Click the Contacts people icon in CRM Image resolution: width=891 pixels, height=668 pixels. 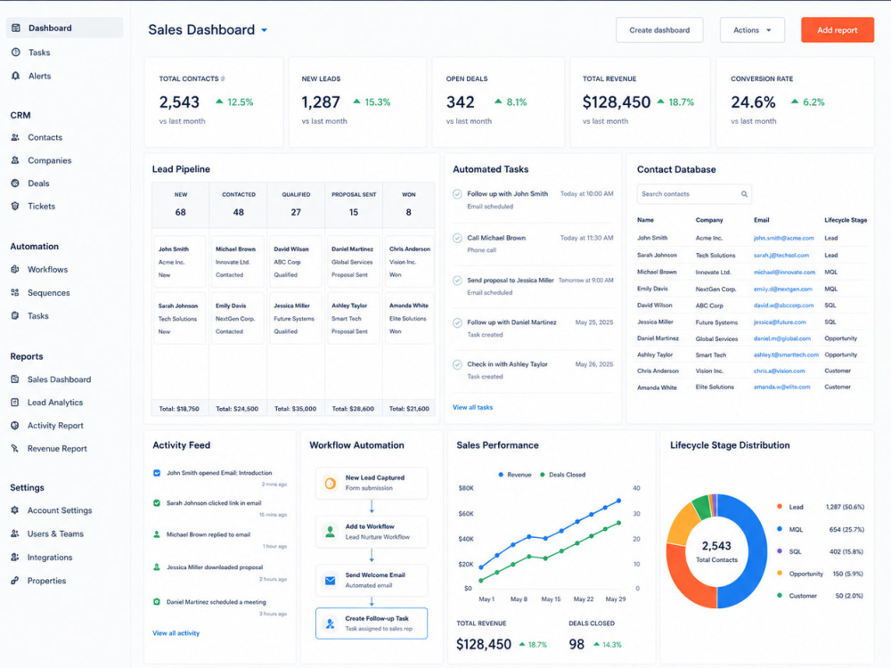pyautogui.click(x=15, y=137)
